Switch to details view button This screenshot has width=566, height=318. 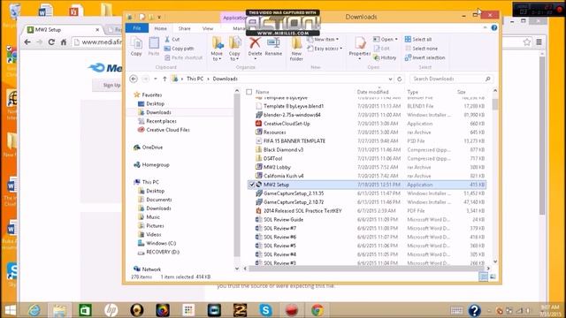pos(483,276)
